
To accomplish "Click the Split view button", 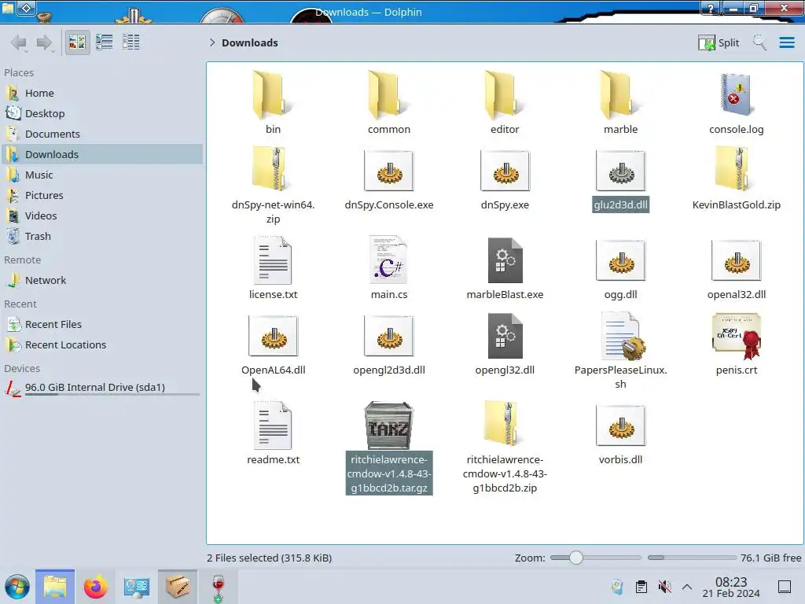I will [719, 42].
